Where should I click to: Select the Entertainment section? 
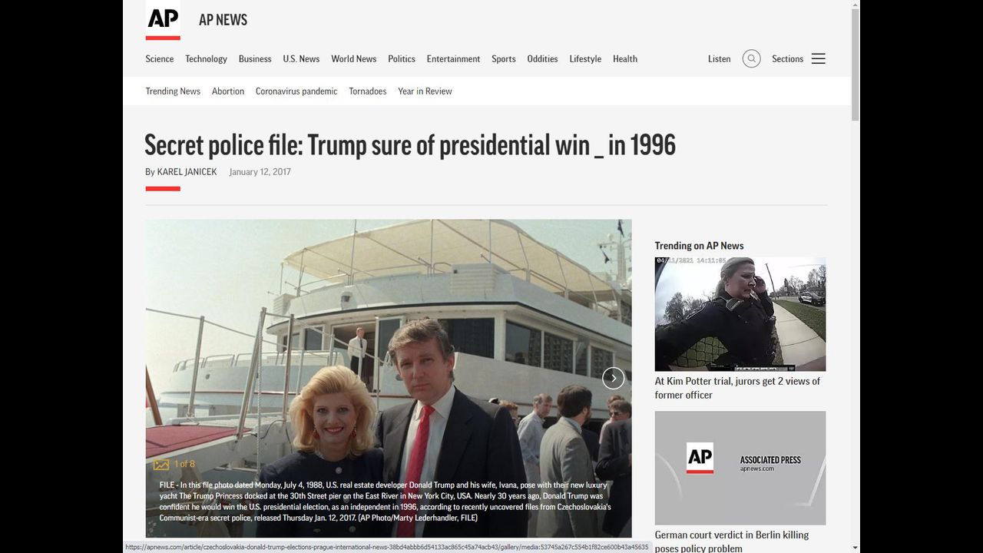(453, 59)
